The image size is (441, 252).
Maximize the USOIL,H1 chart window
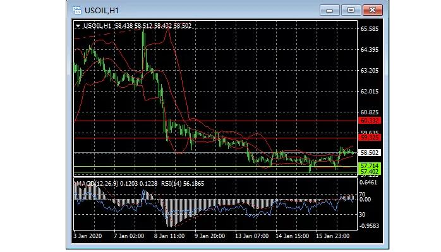tap(351, 10)
